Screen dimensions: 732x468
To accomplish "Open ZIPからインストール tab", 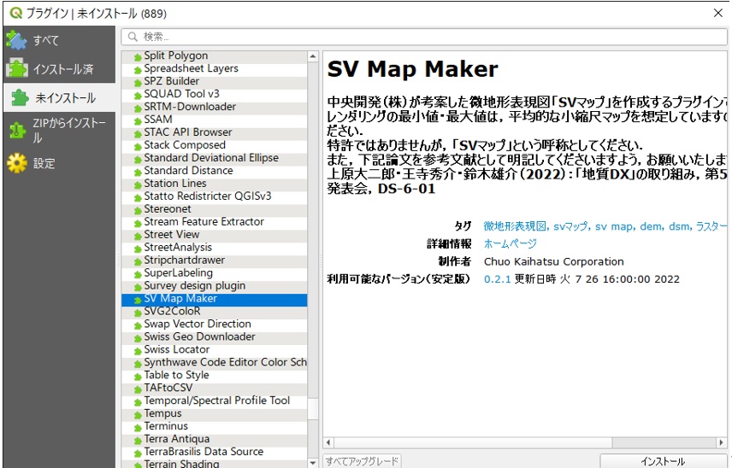I will pyautogui.click(x=59, y=131).
